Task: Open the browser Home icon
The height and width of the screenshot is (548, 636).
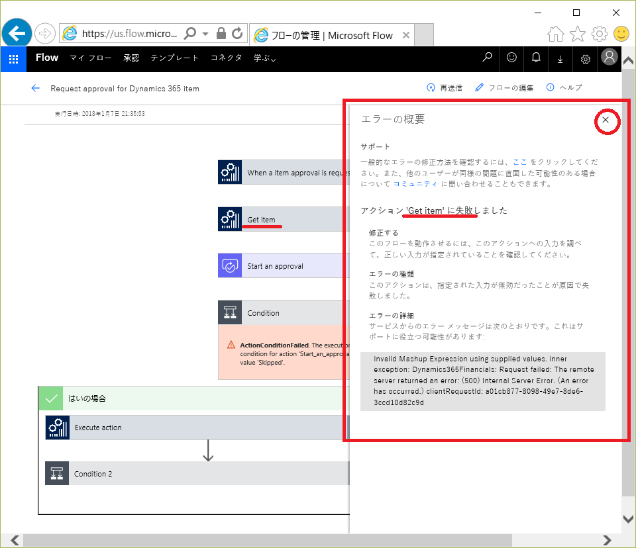Action: [x=555, y=34]
